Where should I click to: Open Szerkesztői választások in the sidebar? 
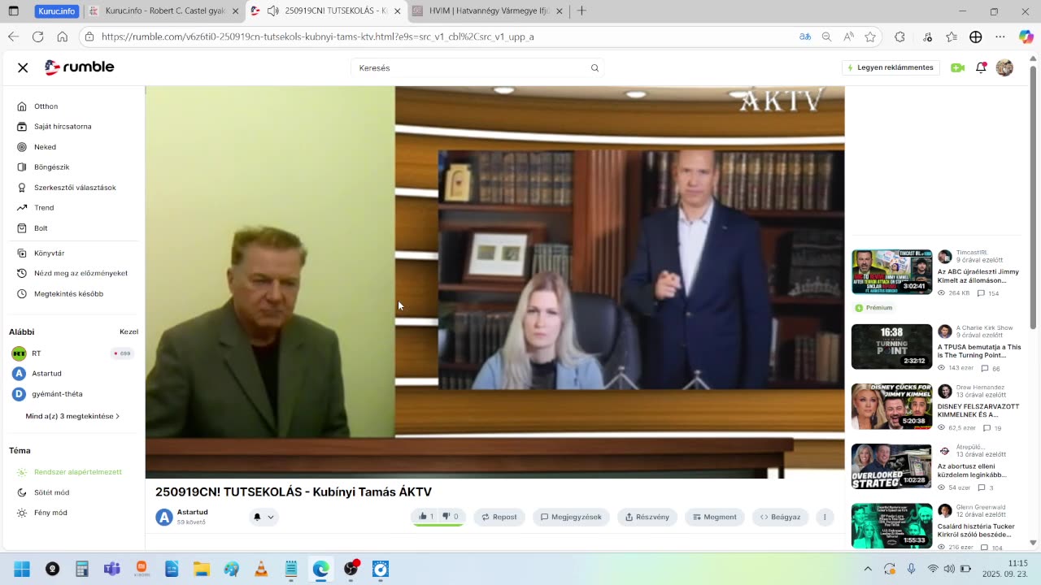pos(75,188)
